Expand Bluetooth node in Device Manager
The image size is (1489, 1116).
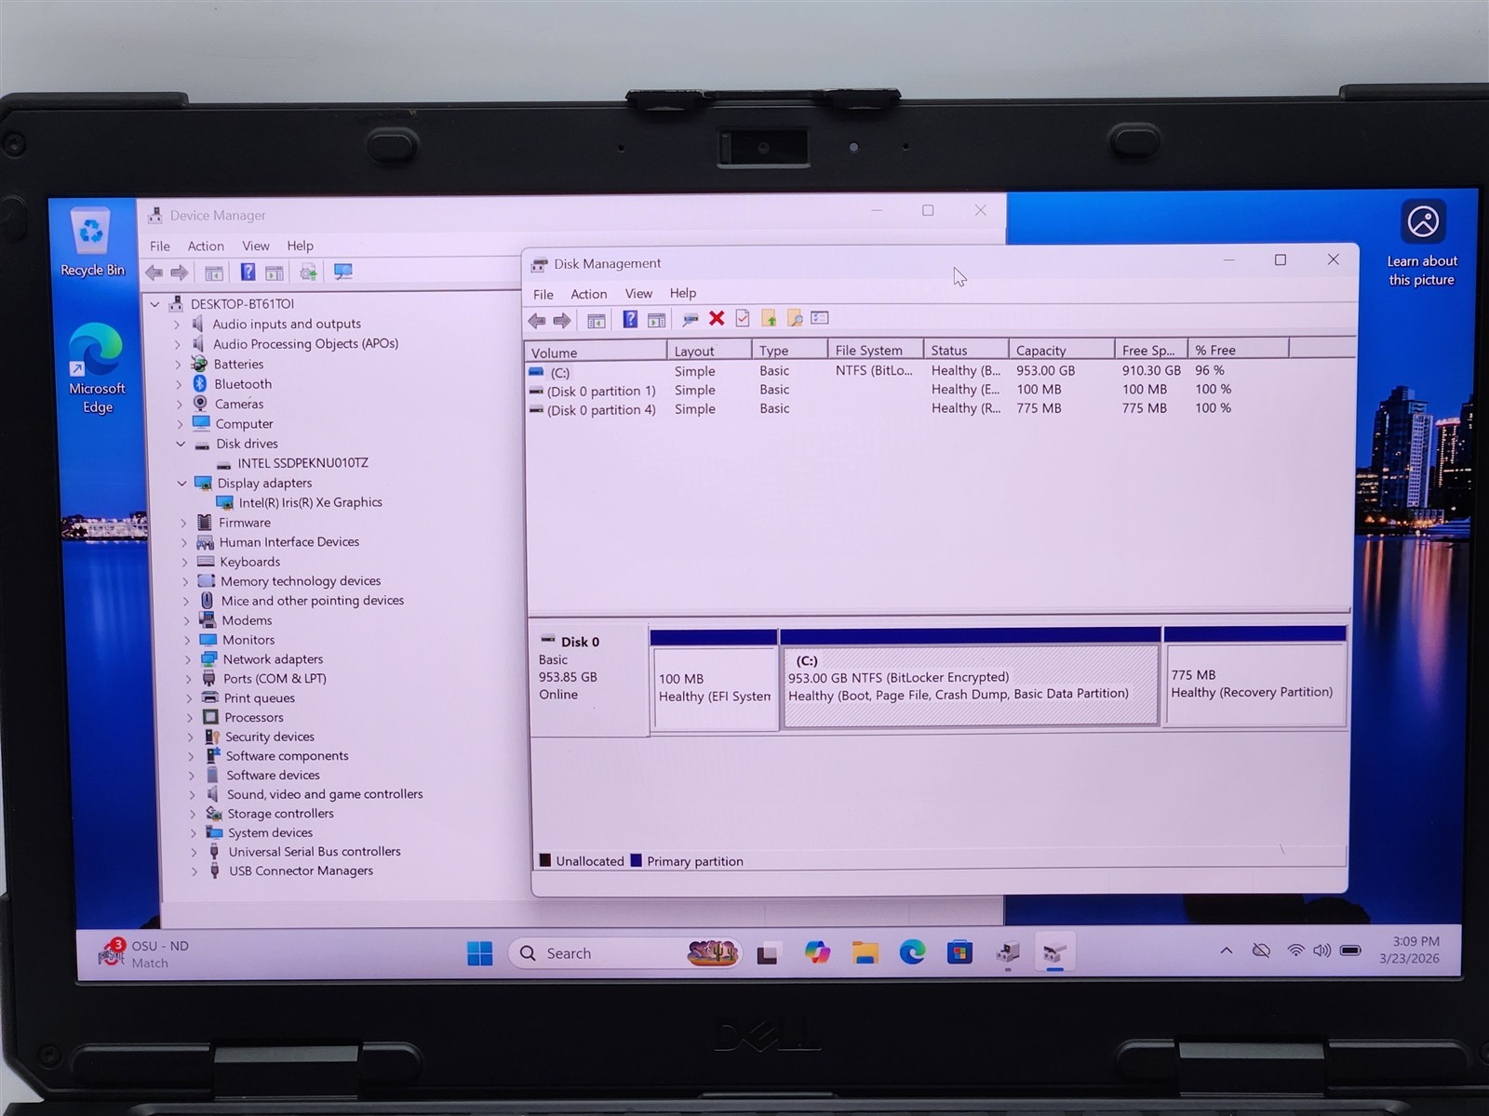179,384
